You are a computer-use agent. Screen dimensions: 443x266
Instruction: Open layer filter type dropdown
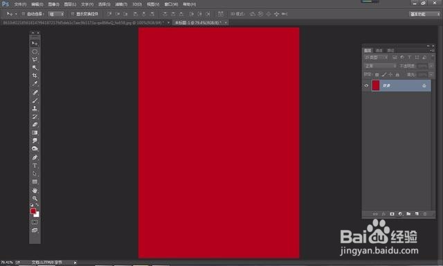(x=376, y=57)
